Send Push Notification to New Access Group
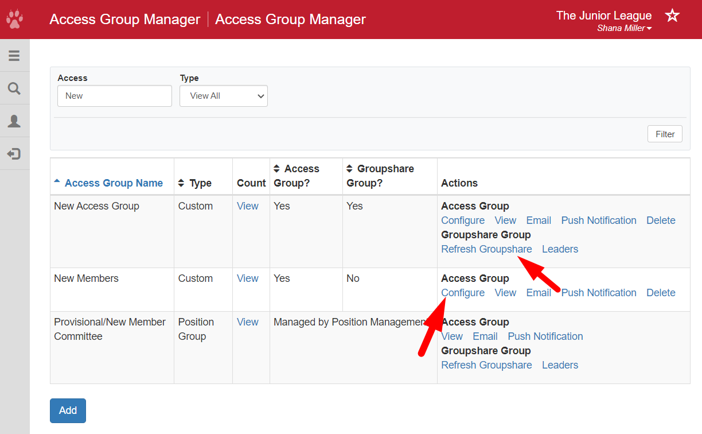 pos(599,220)
